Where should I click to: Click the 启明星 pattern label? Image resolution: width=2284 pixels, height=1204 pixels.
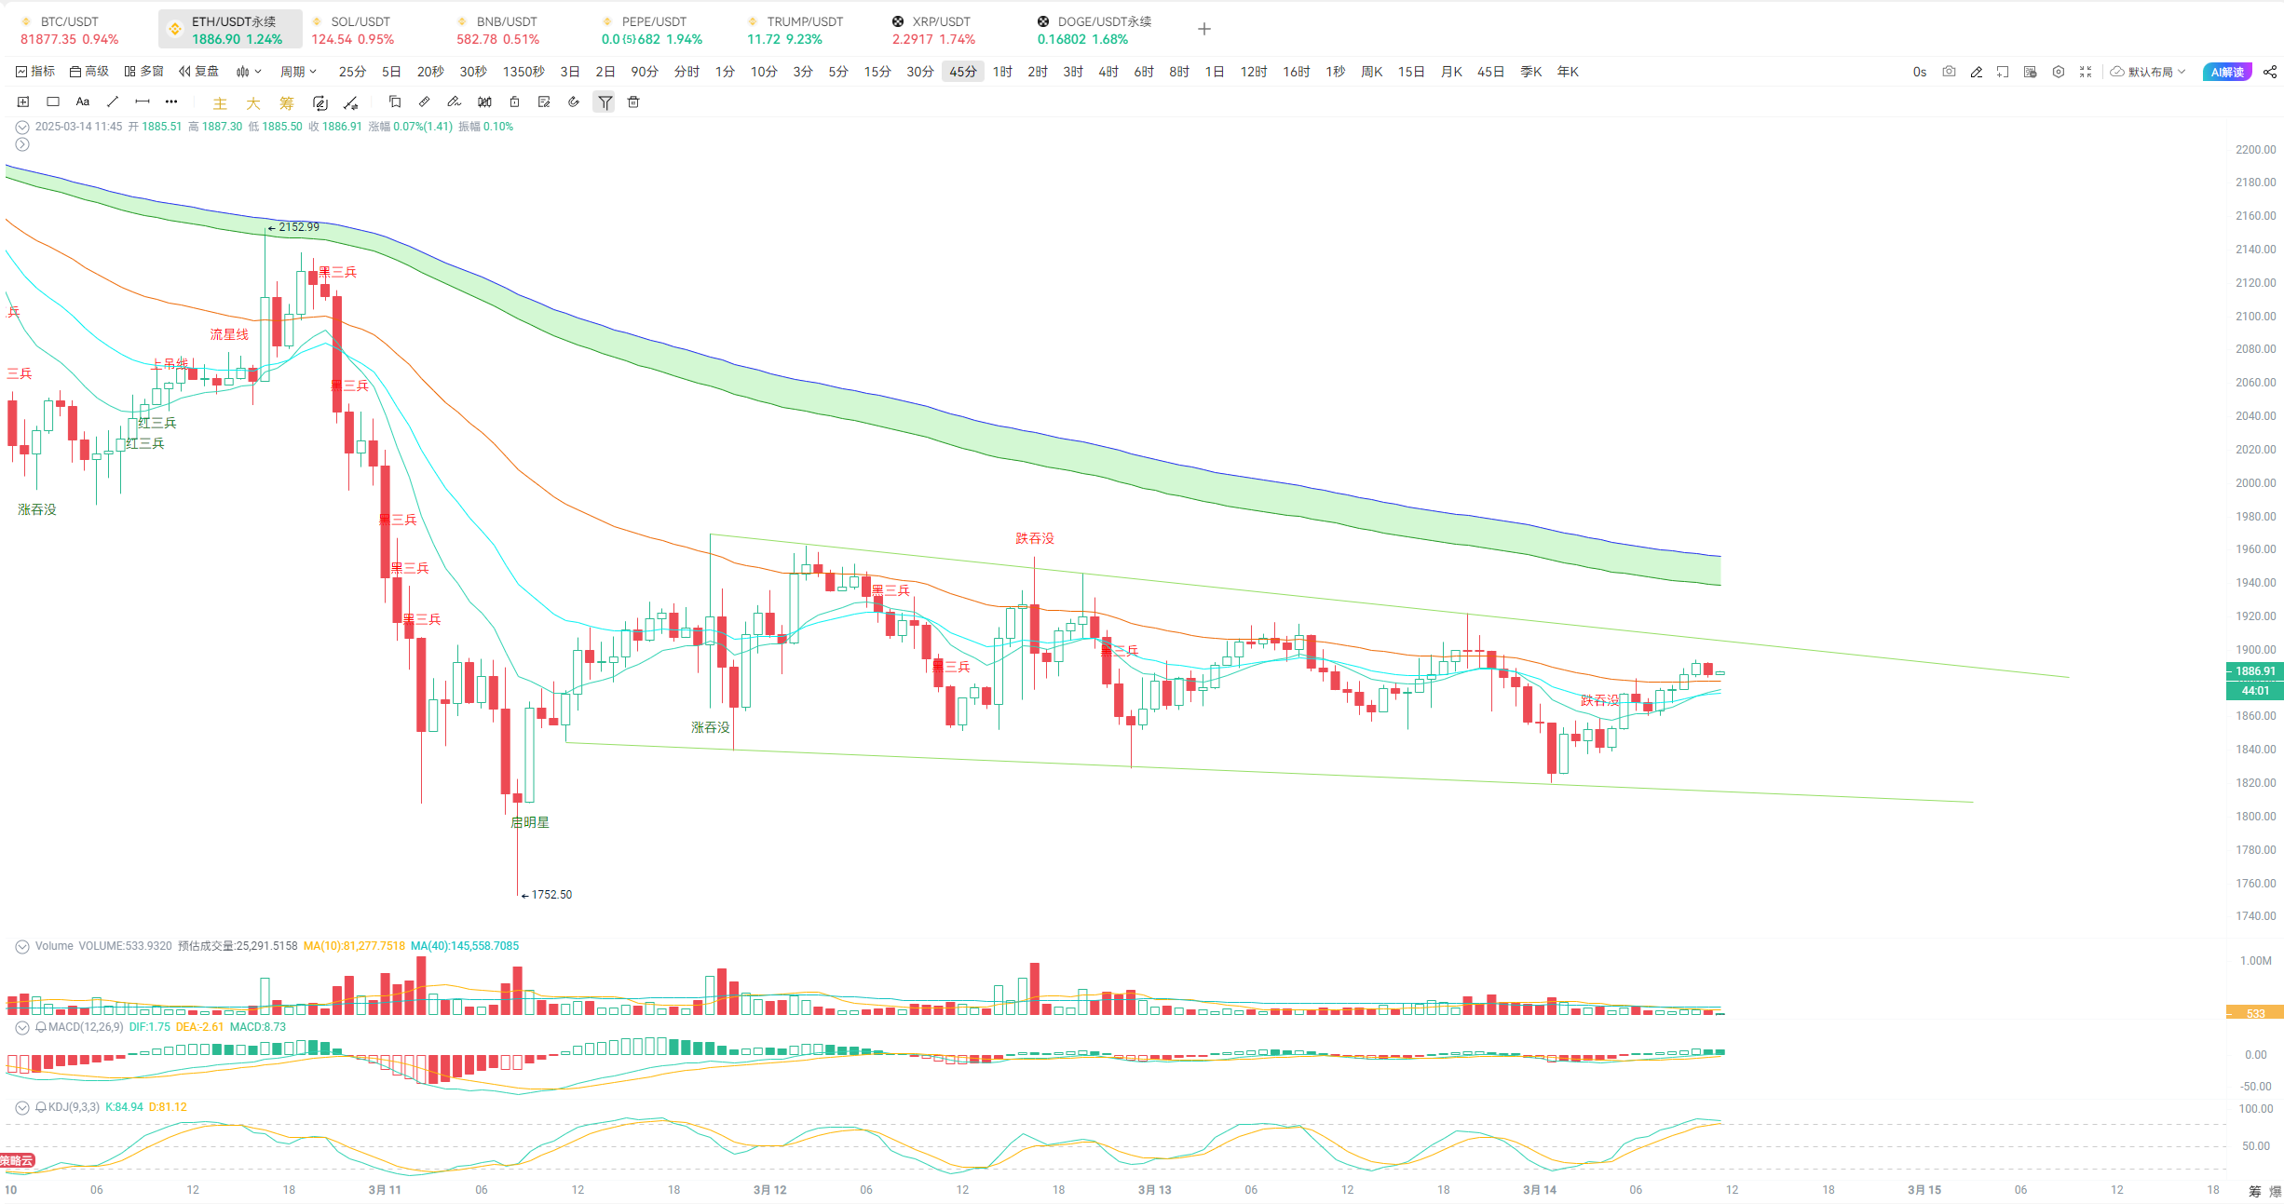(530, 822)
